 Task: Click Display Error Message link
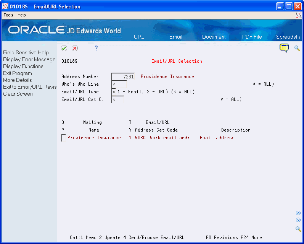tap(29, 59)
